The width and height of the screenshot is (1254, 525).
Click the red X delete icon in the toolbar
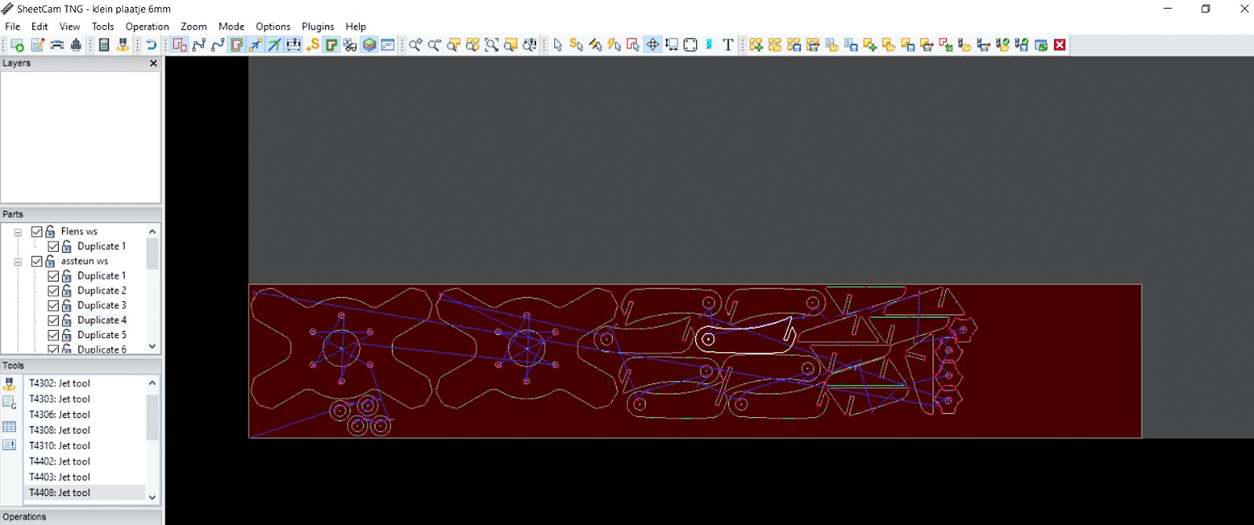click(1060, 45)
